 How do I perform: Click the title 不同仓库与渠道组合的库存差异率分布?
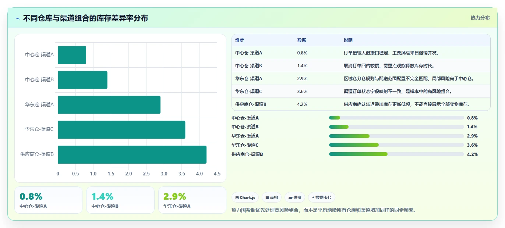85,18
